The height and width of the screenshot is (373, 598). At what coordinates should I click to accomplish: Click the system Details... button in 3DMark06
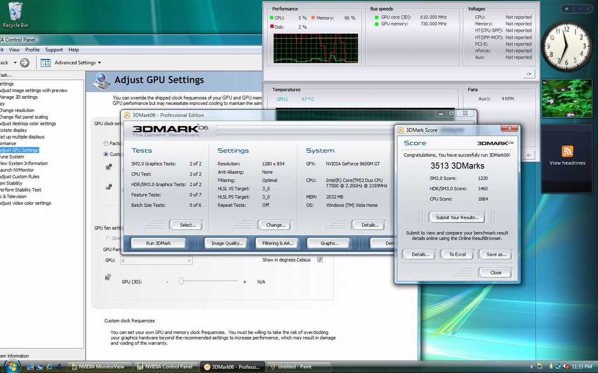pos(368,225)
